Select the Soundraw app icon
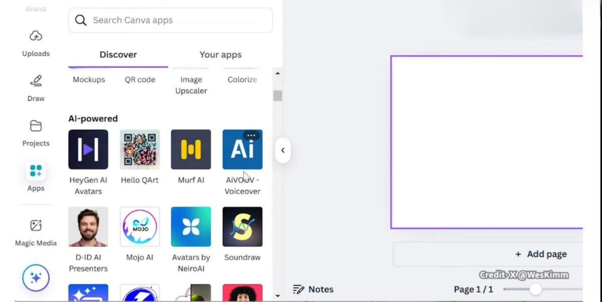This screenshot has width=602, height=302. (x=242, y=227)
